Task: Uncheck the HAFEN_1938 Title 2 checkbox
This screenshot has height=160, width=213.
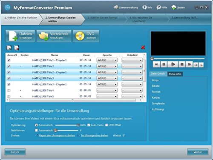Action: coord(9,66)
